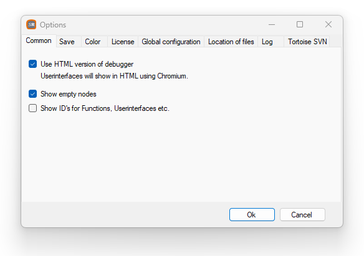Click the Options title bar text
Viewport: 364px width, 256px height.
pos(53,25)
